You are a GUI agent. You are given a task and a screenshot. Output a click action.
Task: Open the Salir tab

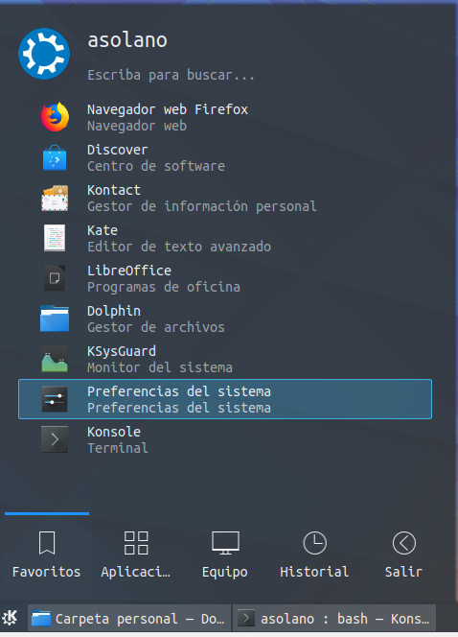click(403, 554)
